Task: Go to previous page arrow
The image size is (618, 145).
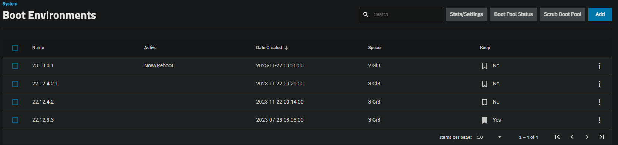Action: tap(572, 137)
